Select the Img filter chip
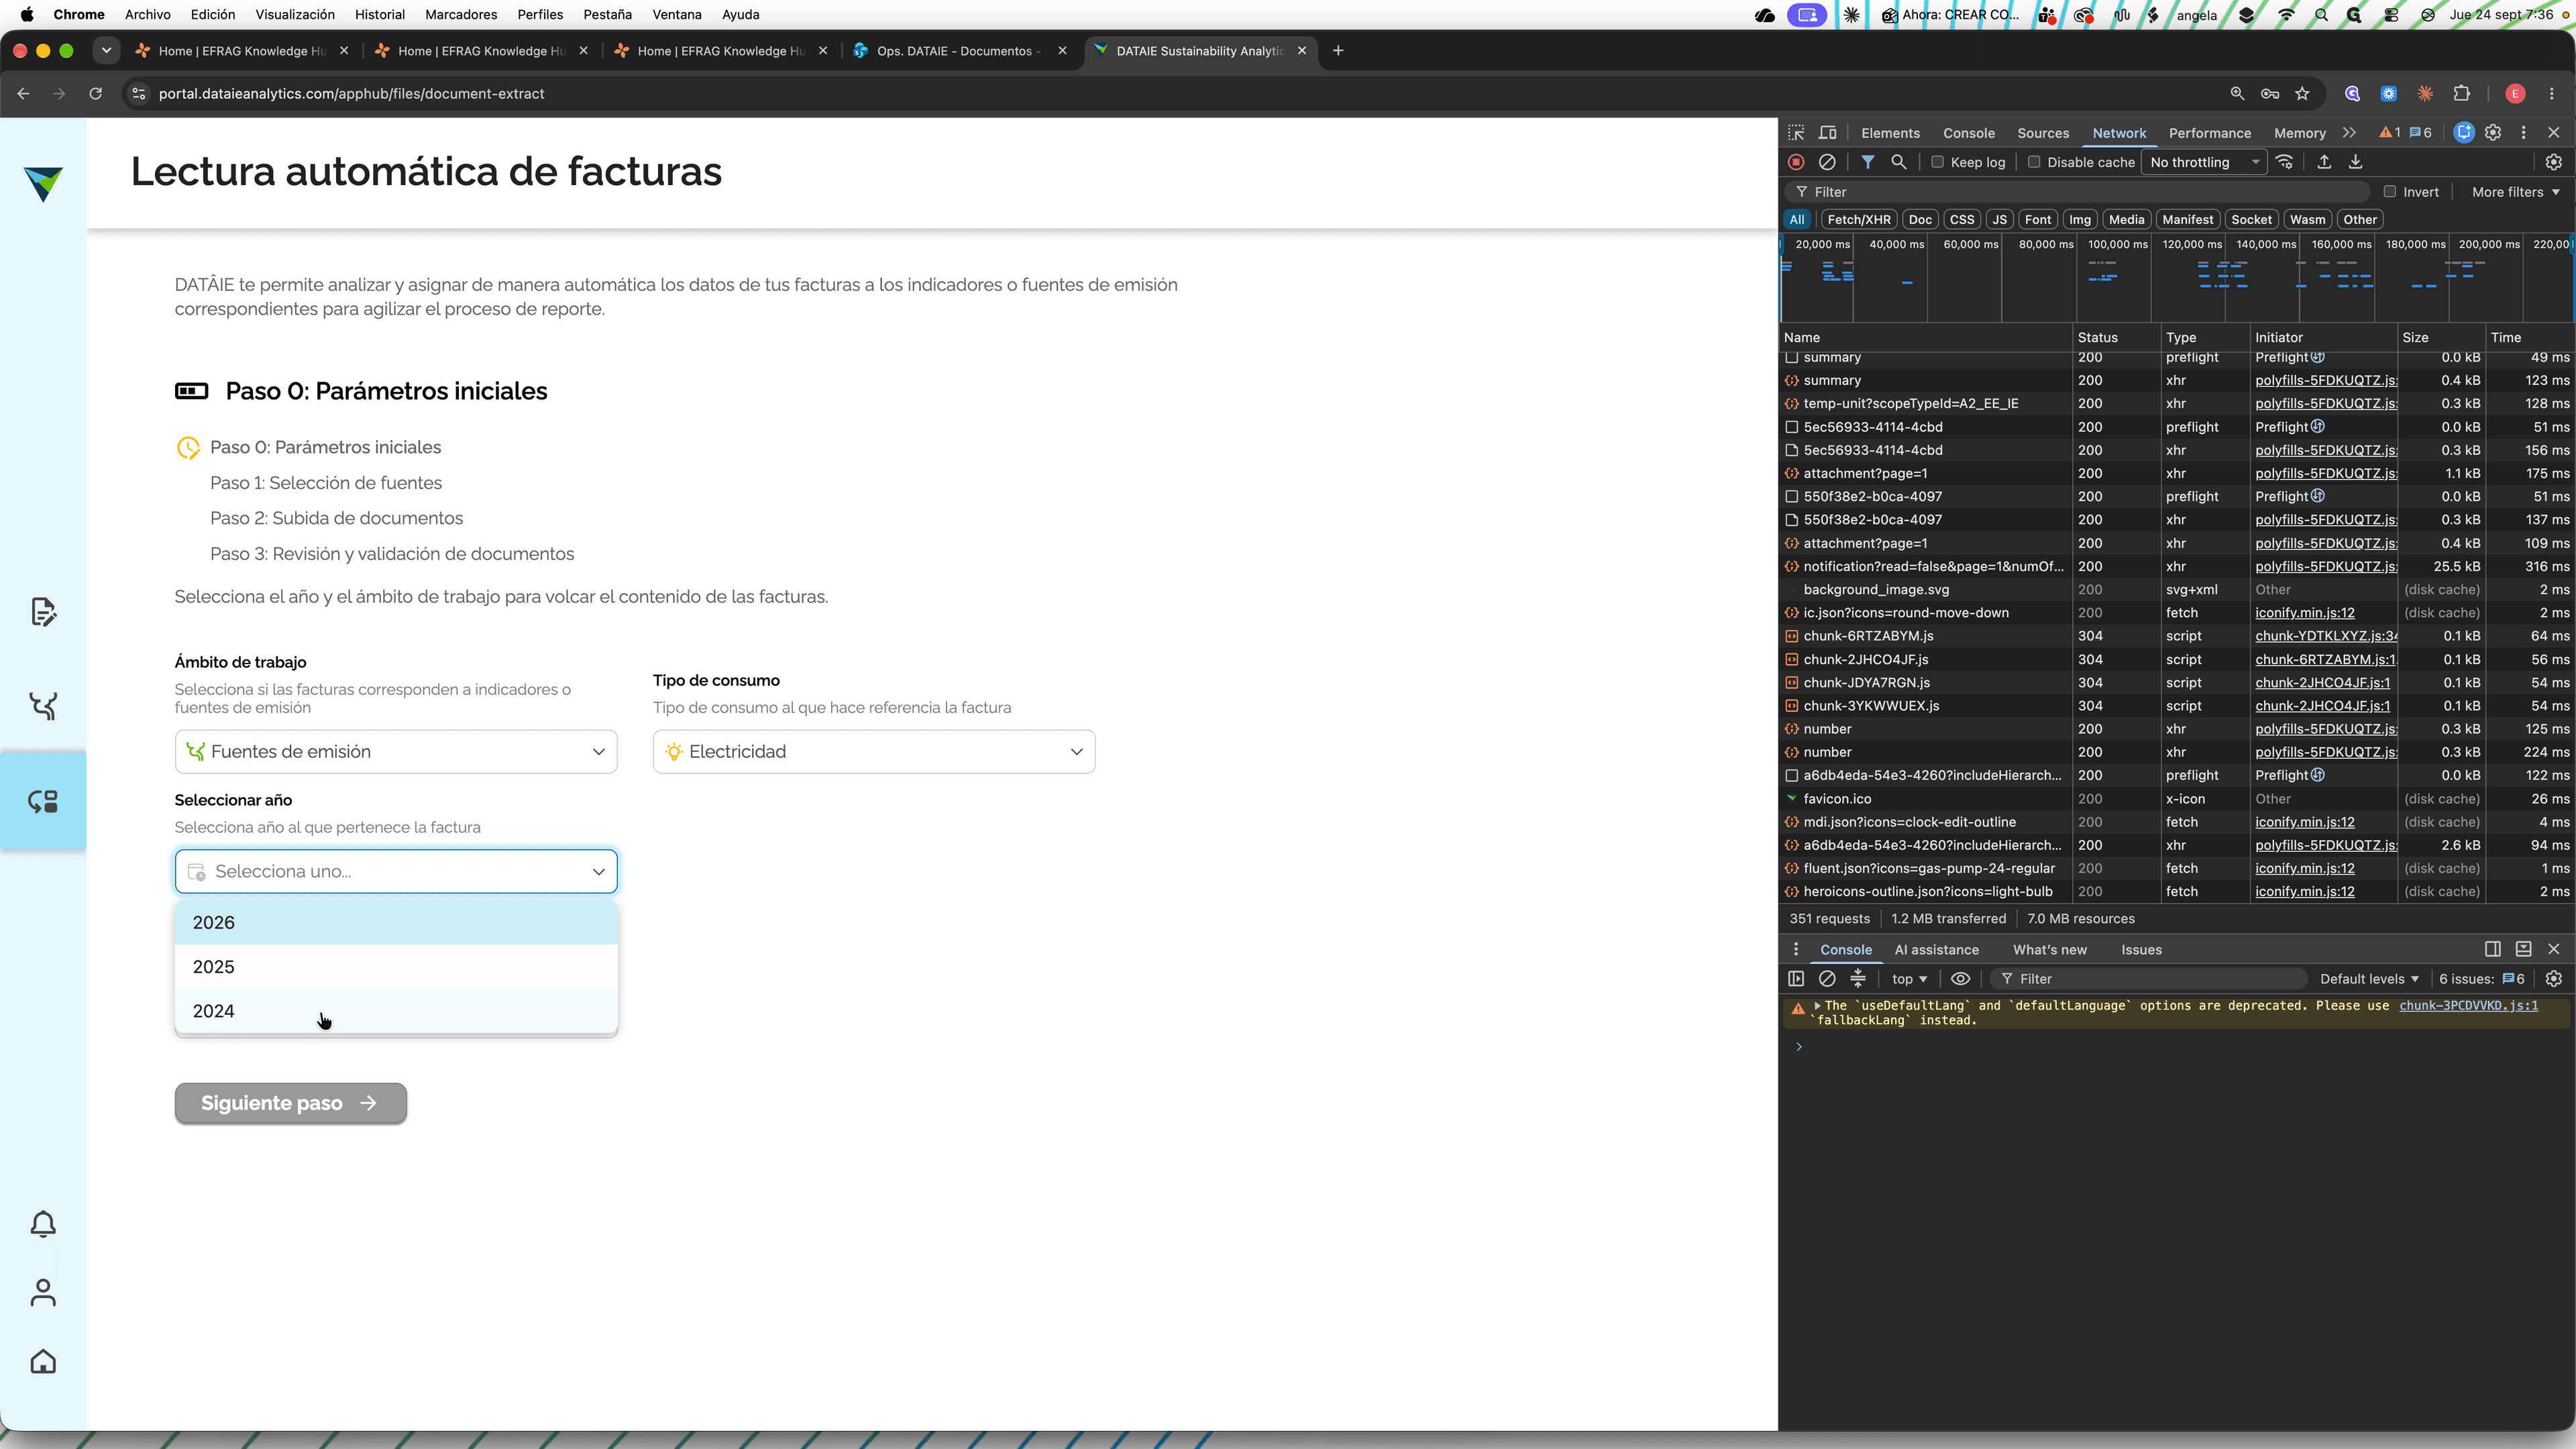The image size is (2576, 1449). (x=2079, y=220)
